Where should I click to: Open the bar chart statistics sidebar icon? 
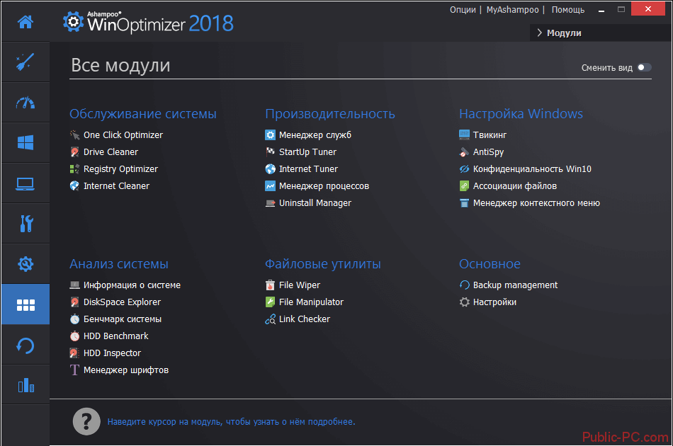[26, 385]
